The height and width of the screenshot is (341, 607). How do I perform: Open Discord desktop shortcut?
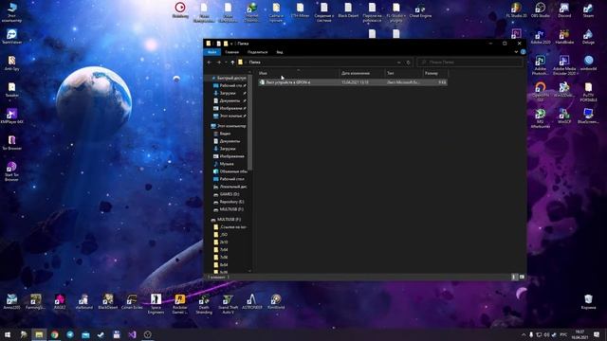point(564,10)
